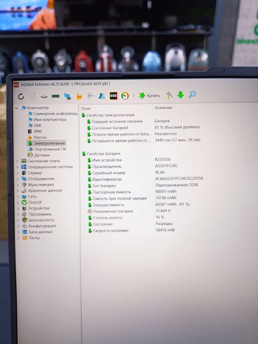Select Датчики tree item
This screenshot has height=344, width=258.
pyautogui.click(x=39, y=155)
